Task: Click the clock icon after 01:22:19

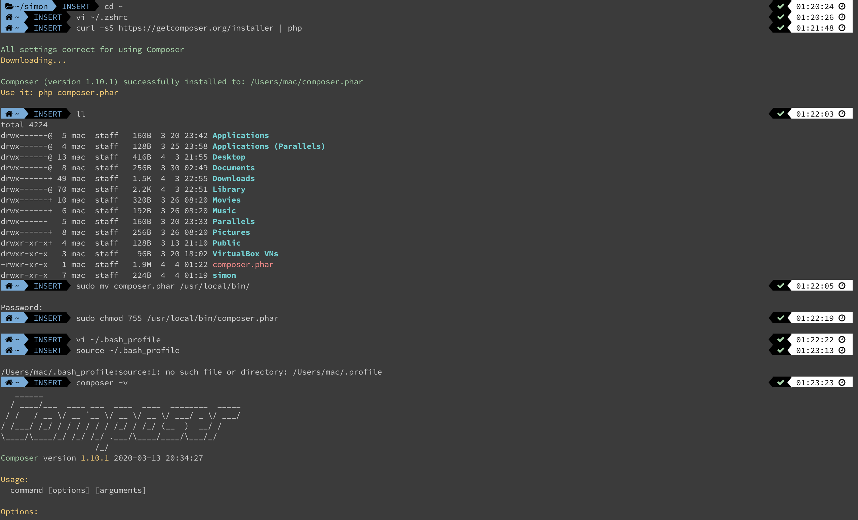Action: (842, 318)
